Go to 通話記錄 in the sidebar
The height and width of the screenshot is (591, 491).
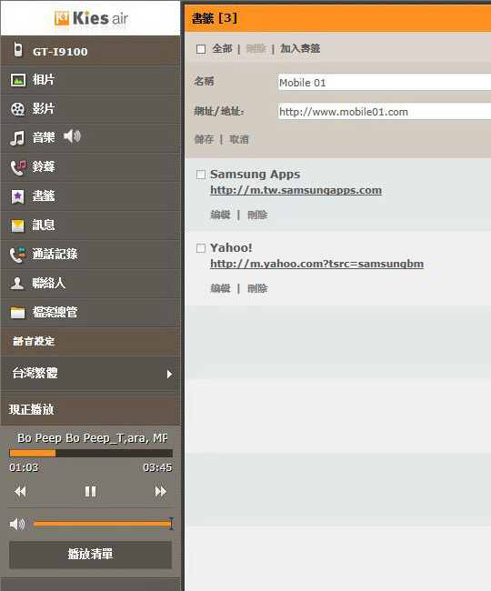pos(90,255)
